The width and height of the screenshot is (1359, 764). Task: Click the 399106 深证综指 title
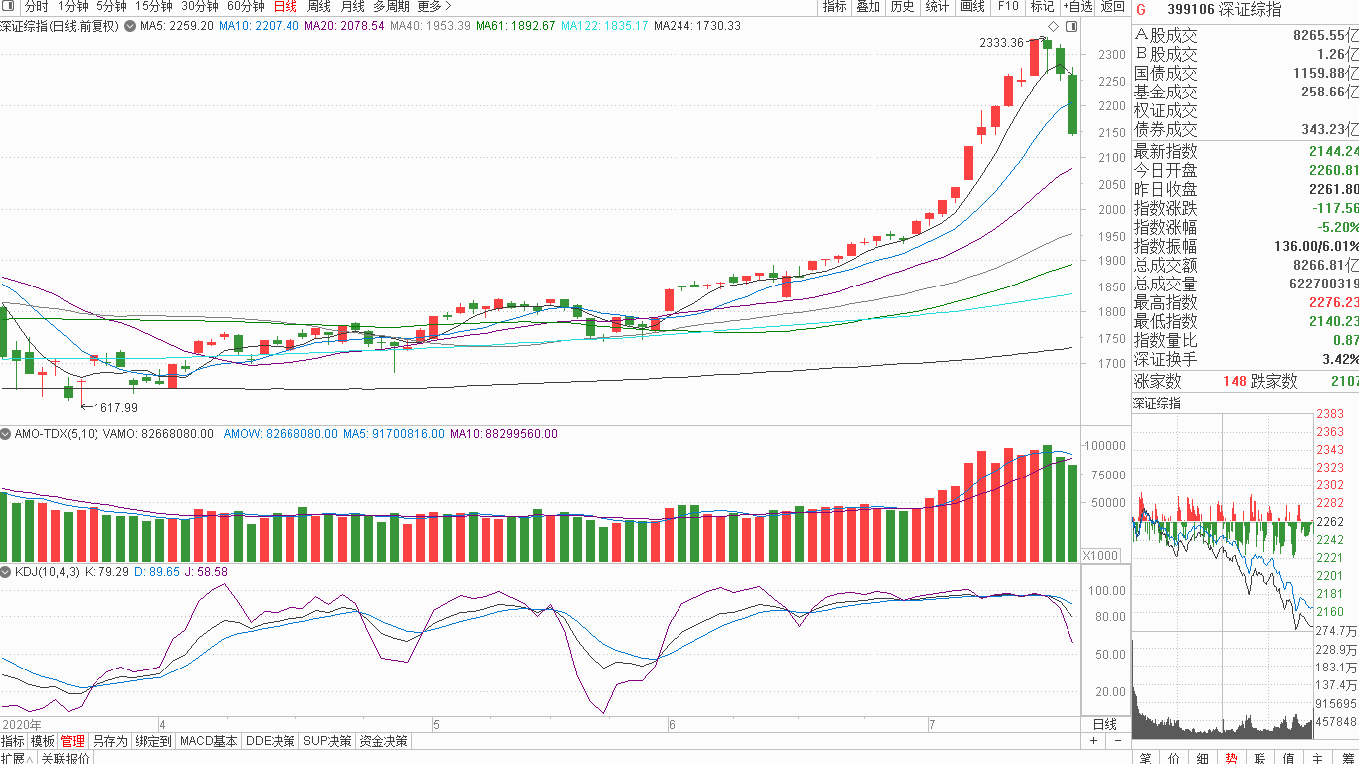(x=1224, y=9)
